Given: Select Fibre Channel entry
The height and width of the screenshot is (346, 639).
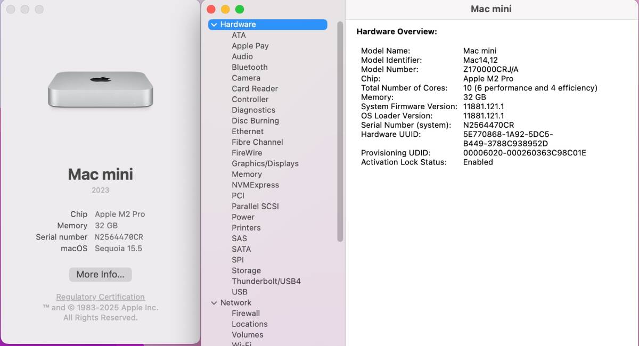Looking at the screenshot, I should 258,142.
